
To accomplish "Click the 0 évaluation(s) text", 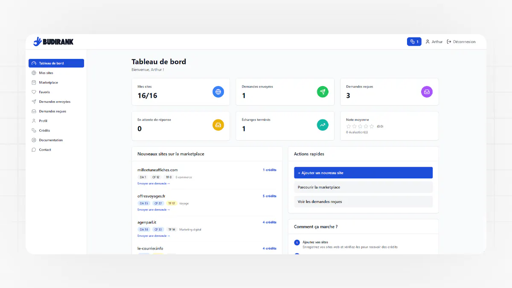I will point(357,132).
